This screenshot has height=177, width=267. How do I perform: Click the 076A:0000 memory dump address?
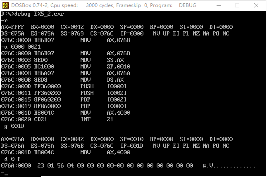coord(16,165)
